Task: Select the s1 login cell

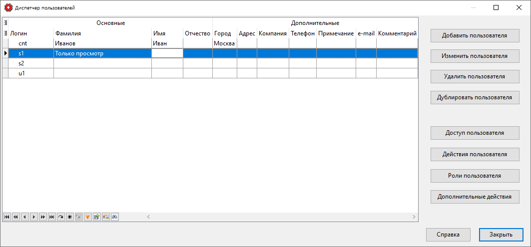Action: pos(31,53)
